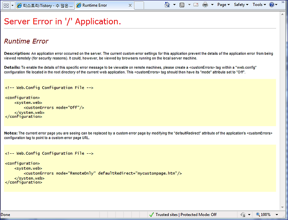Click the customErrors mode="RemoteOnly" code line
This screenshot has height=220, width=288.
pos(103,173)
